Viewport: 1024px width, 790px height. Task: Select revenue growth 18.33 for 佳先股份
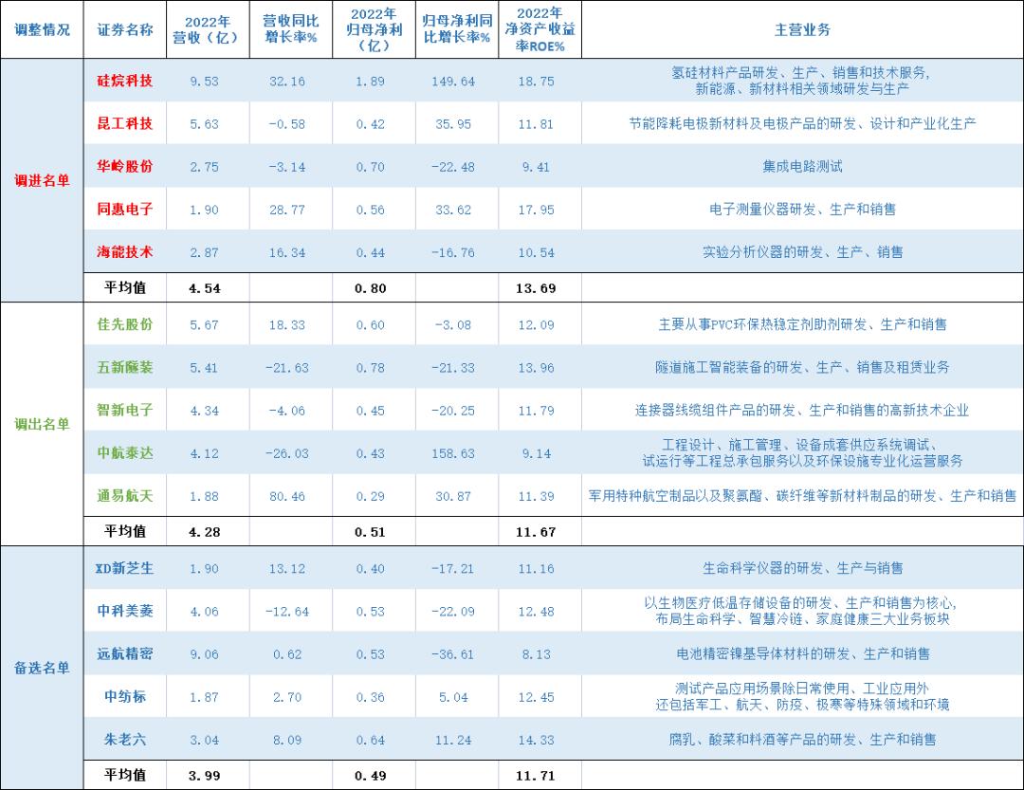(x=286, y=325)
